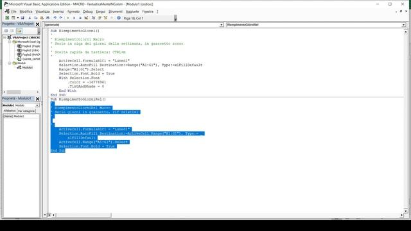Open the RiempimentoGiorniRel procedure dropdown

tap(403, 24)
